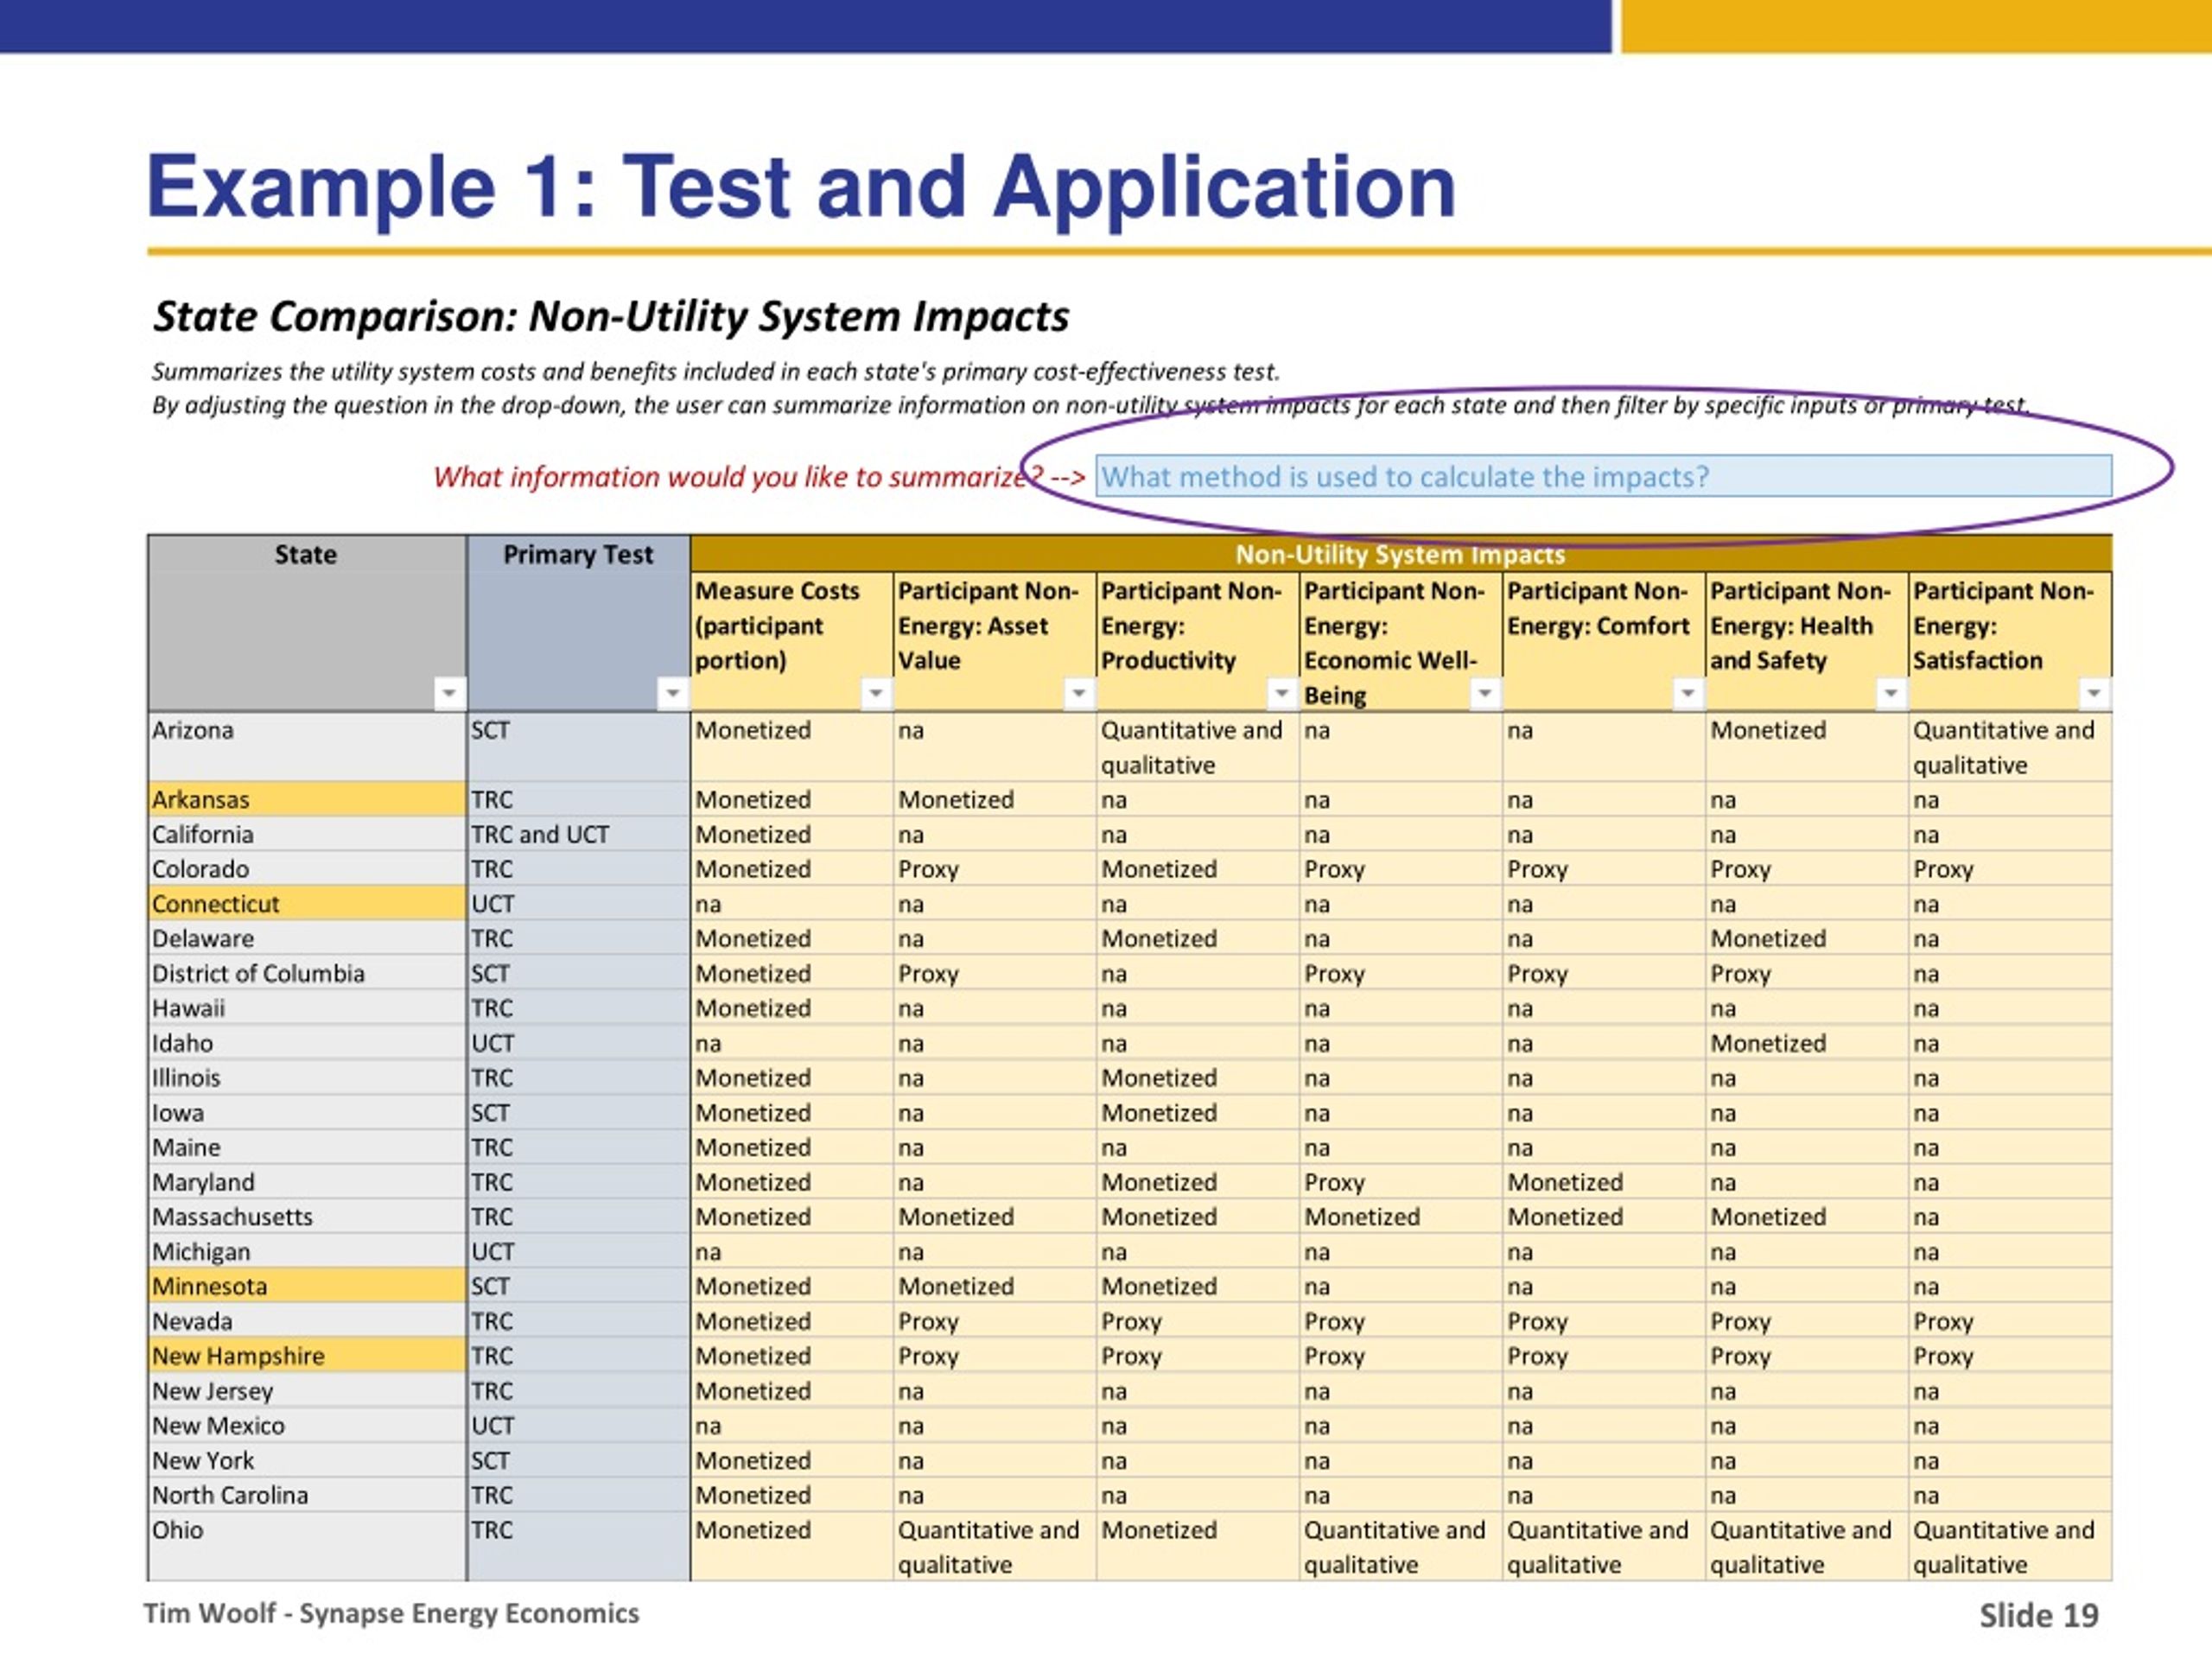
Task: Select the 'What method is used' question field
Action: 1604,476
